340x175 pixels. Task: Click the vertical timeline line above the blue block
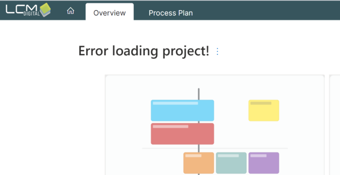tap(198, 93)
